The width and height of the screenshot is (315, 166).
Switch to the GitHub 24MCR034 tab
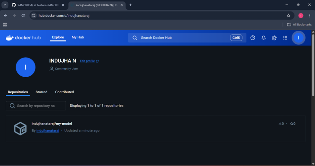[x=38, y=5]
